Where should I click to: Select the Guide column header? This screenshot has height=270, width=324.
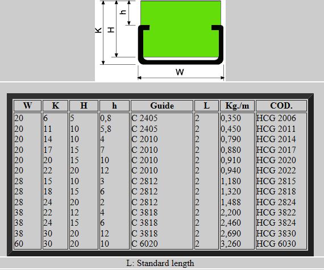coord(162,106)
